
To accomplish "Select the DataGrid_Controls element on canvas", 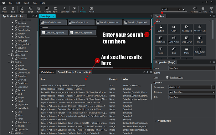I will tap(53, 22).
